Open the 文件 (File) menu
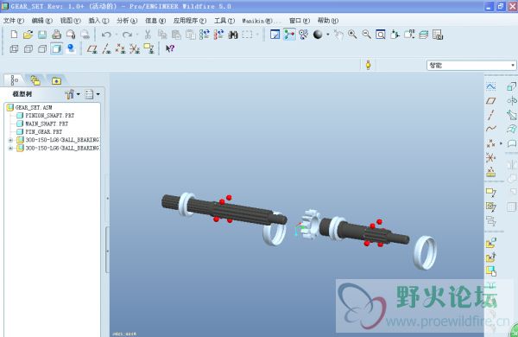Viewport: 518px width, 337px height. click(x=14, y=21)
